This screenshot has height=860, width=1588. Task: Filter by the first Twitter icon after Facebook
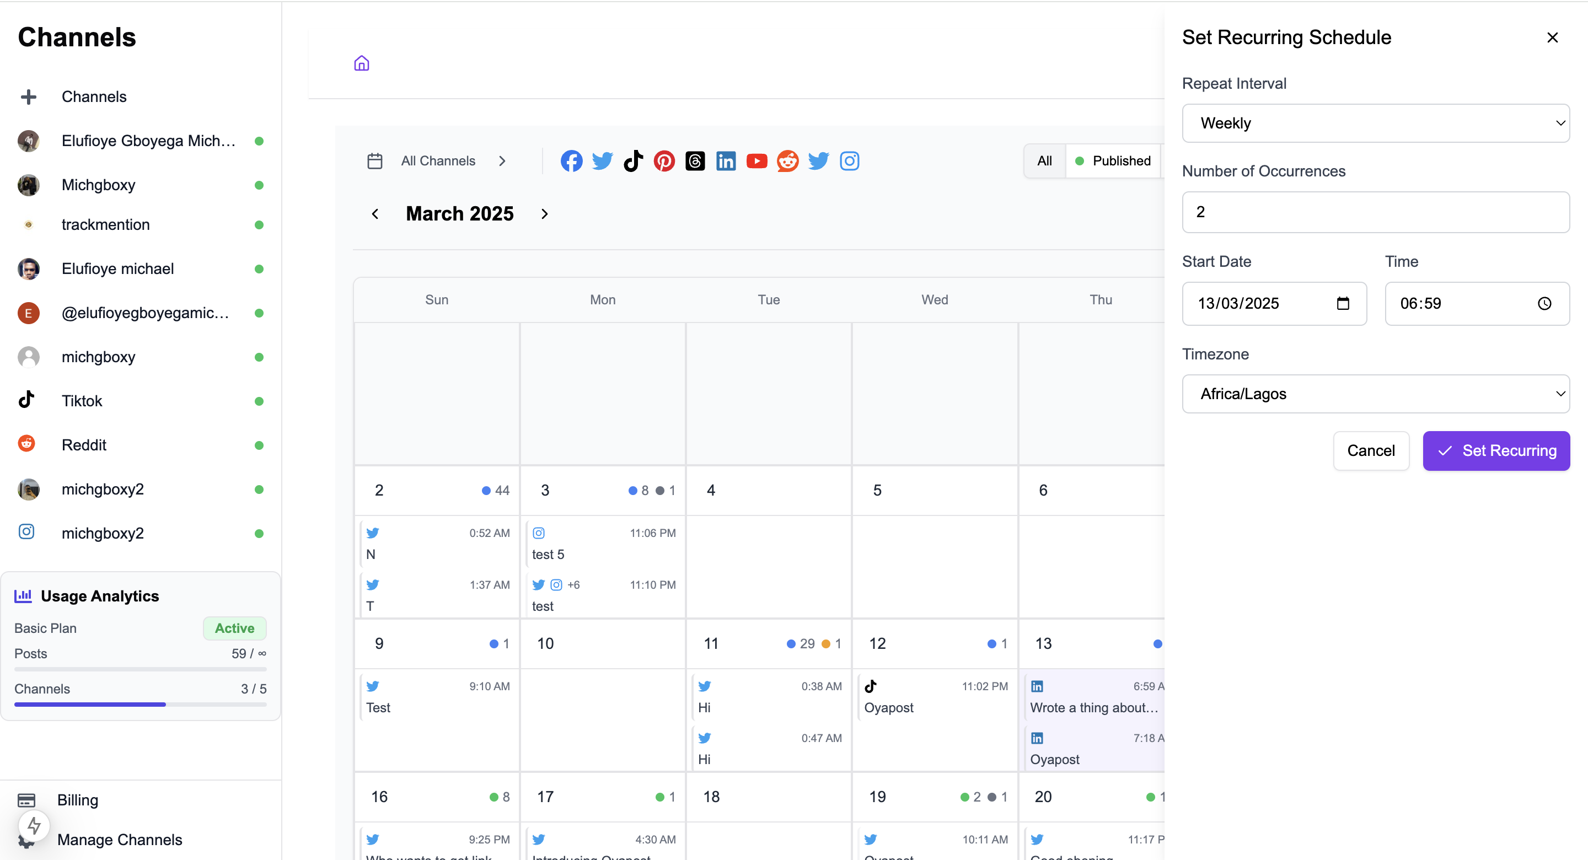coord(602,161)
